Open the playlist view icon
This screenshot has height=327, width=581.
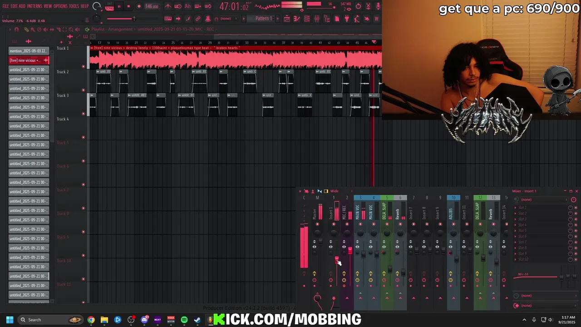287,19
